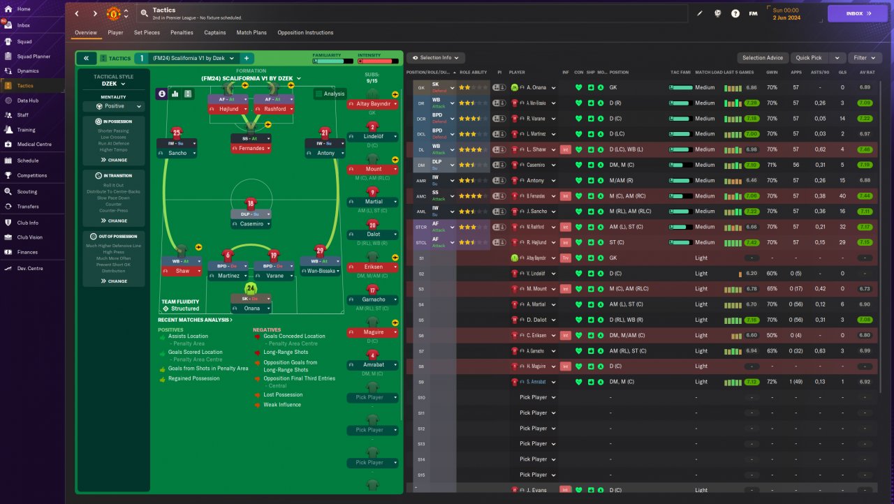The width and height of the screenshot is (894, 504).
Task: Toggle player instructions for Antony row
Action: 499,180
